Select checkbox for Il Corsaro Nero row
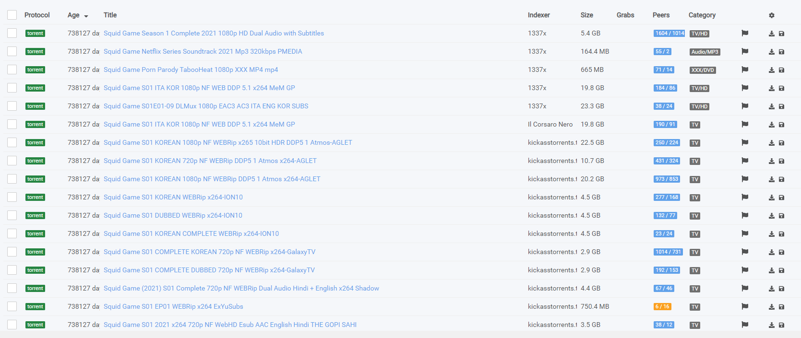 [12, 124]
